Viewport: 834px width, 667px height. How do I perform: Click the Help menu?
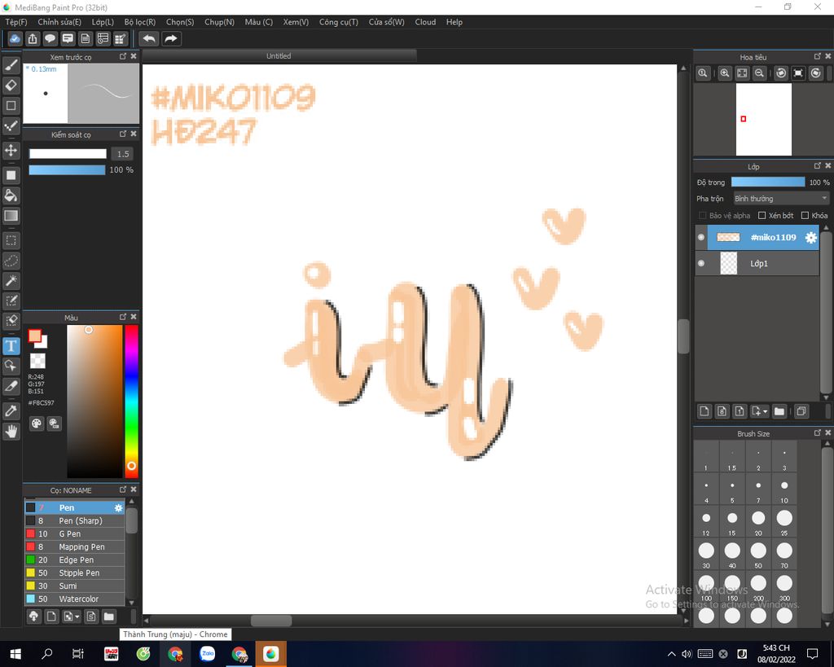point(454,22)
